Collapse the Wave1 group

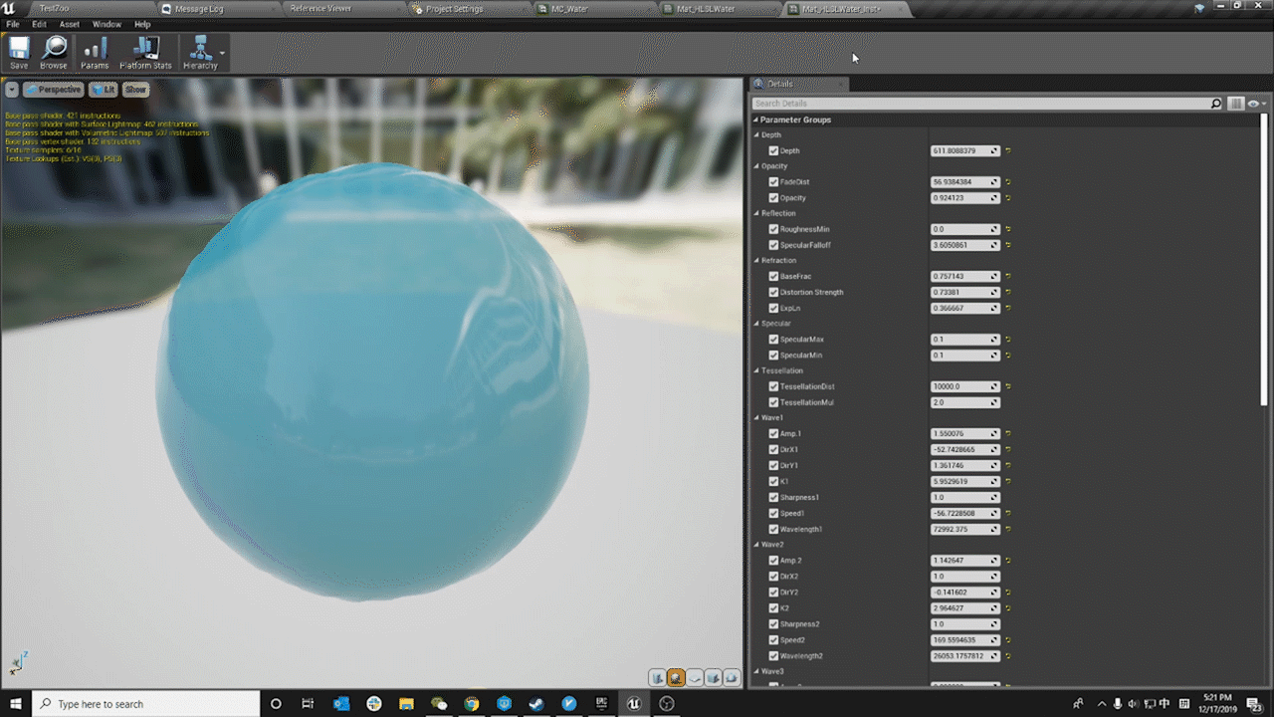click(x=756, y=418)
